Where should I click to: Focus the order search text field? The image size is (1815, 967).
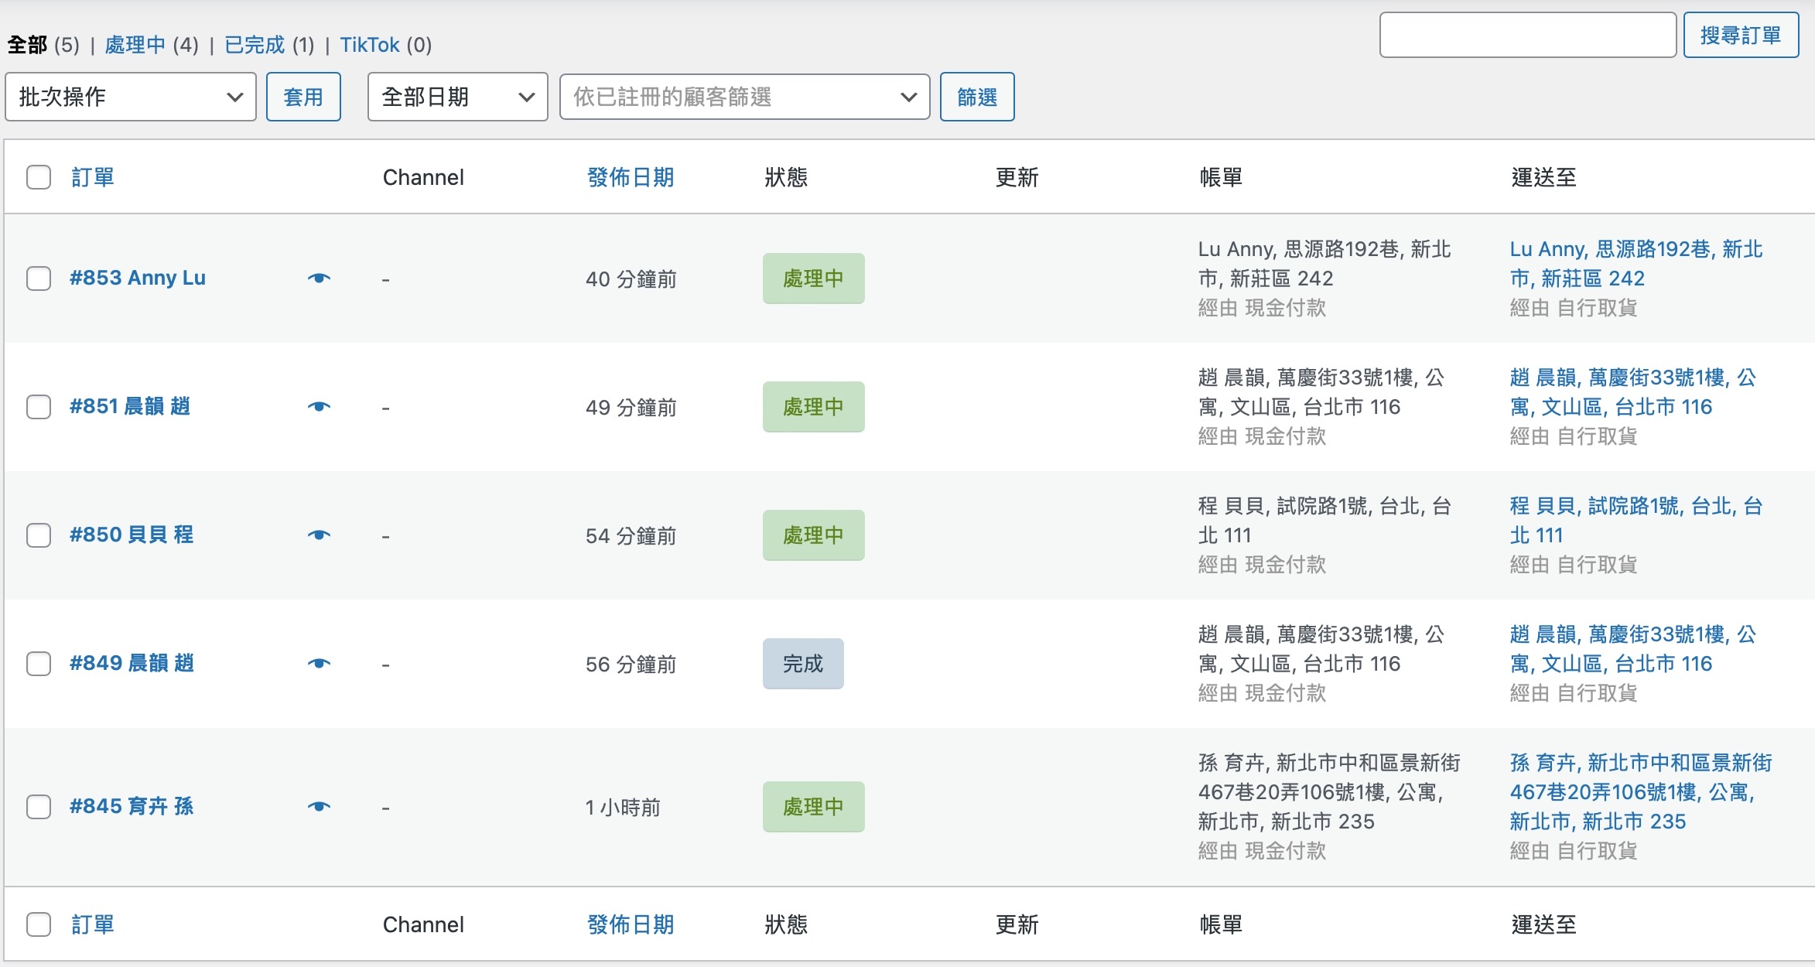pos(1527,35)
